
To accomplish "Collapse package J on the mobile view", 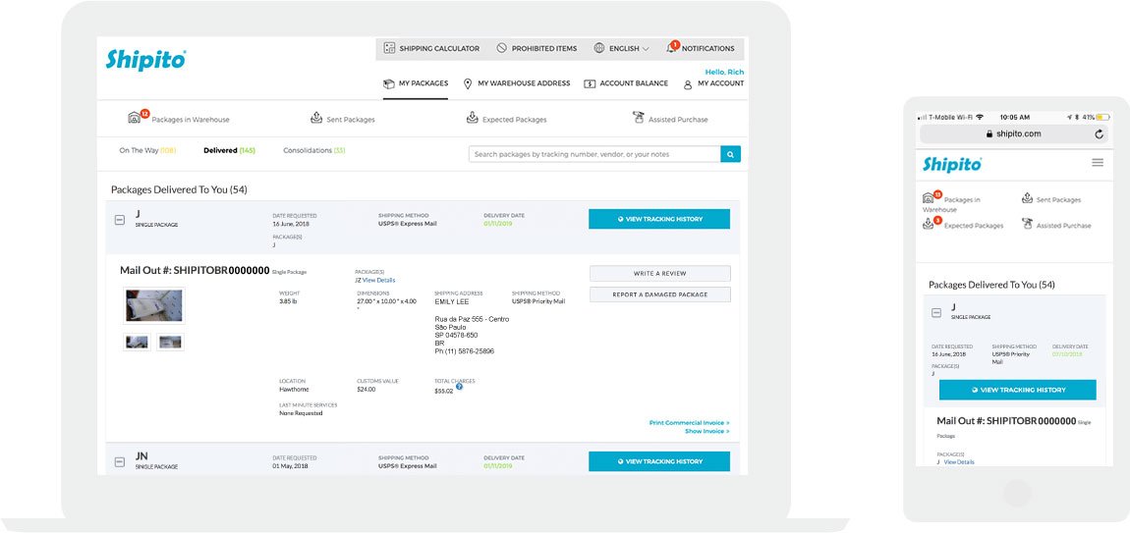I will pyautogui.click(x=937, y=313).
